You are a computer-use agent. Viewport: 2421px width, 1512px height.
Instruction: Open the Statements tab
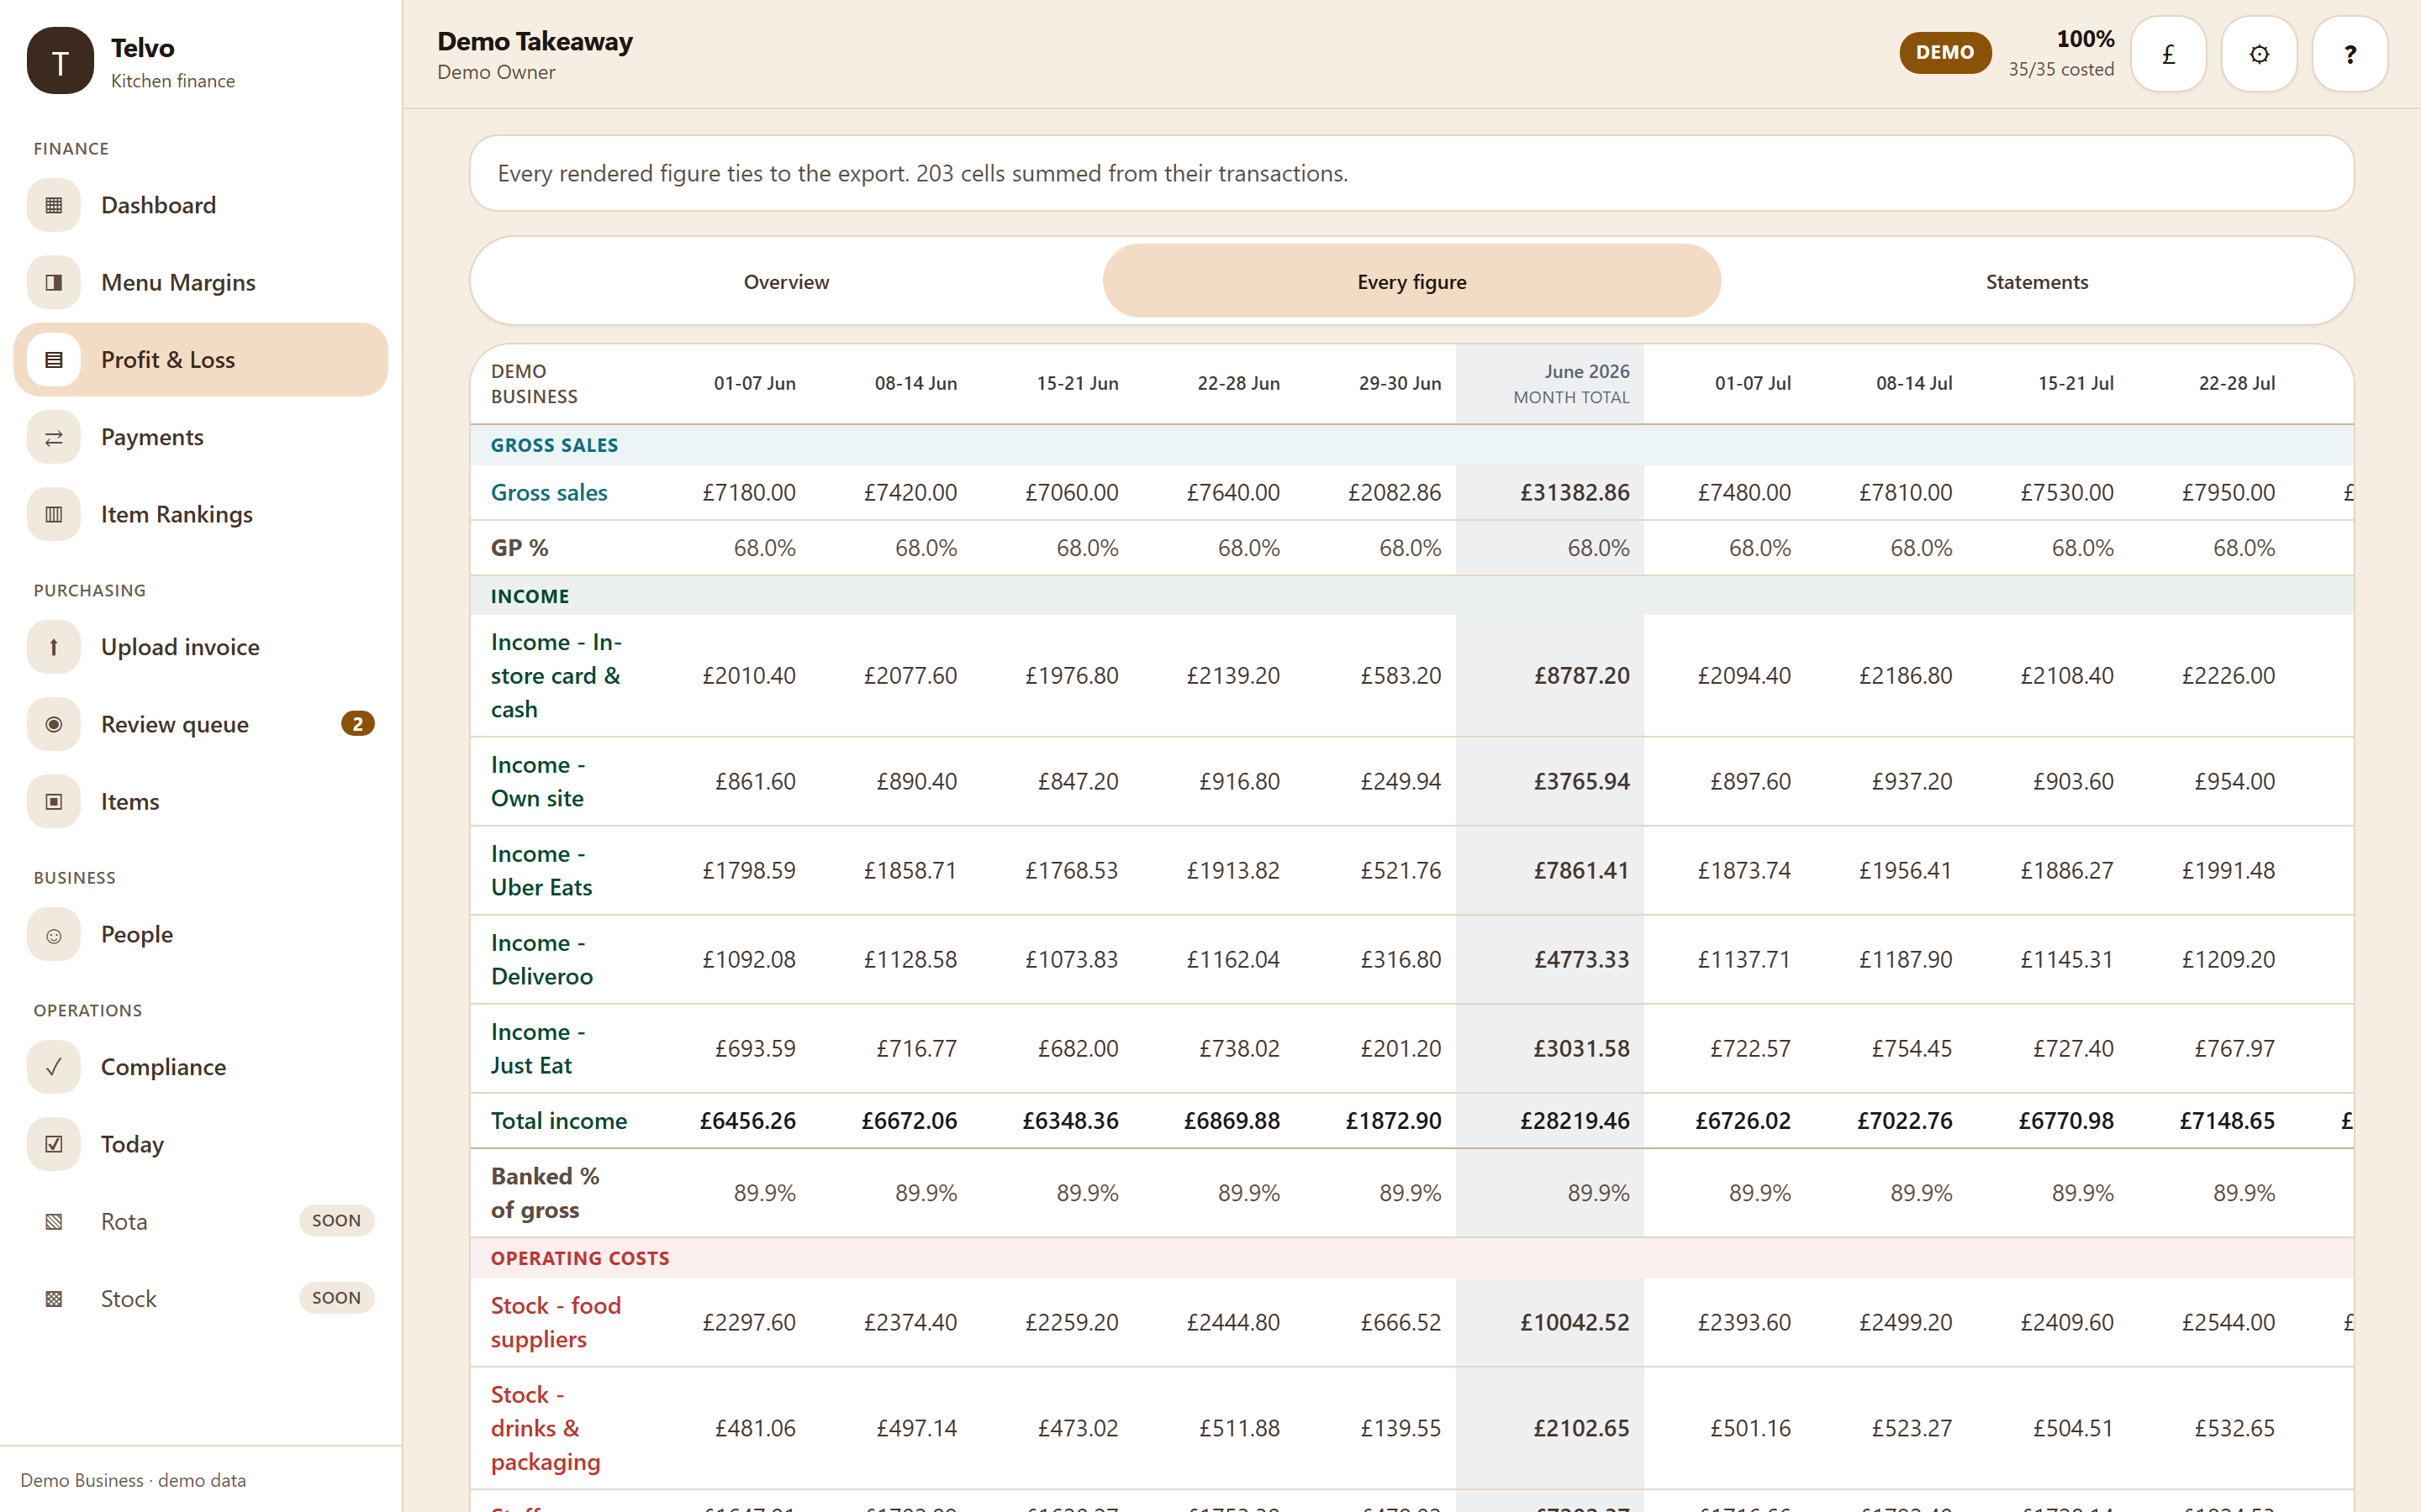click(x=2037, y=282)
